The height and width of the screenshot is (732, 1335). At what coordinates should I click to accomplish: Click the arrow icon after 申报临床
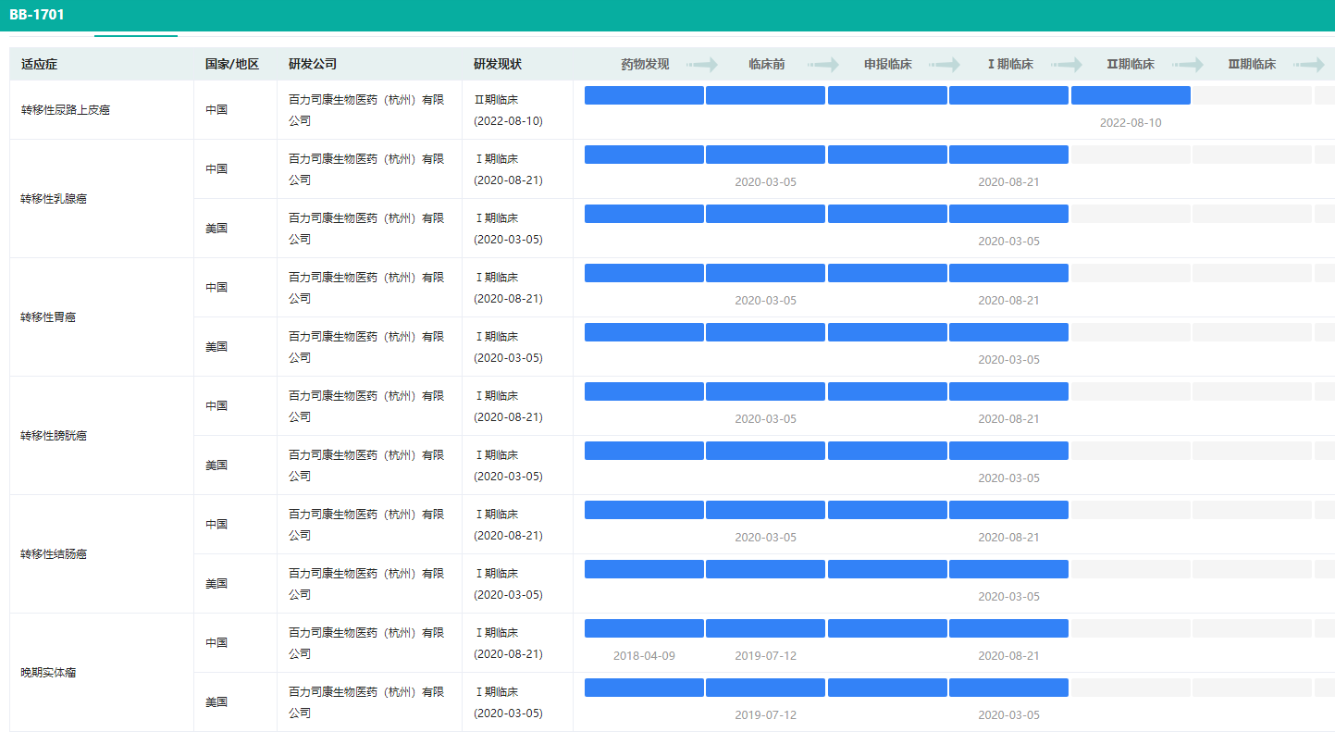point(945,65)
